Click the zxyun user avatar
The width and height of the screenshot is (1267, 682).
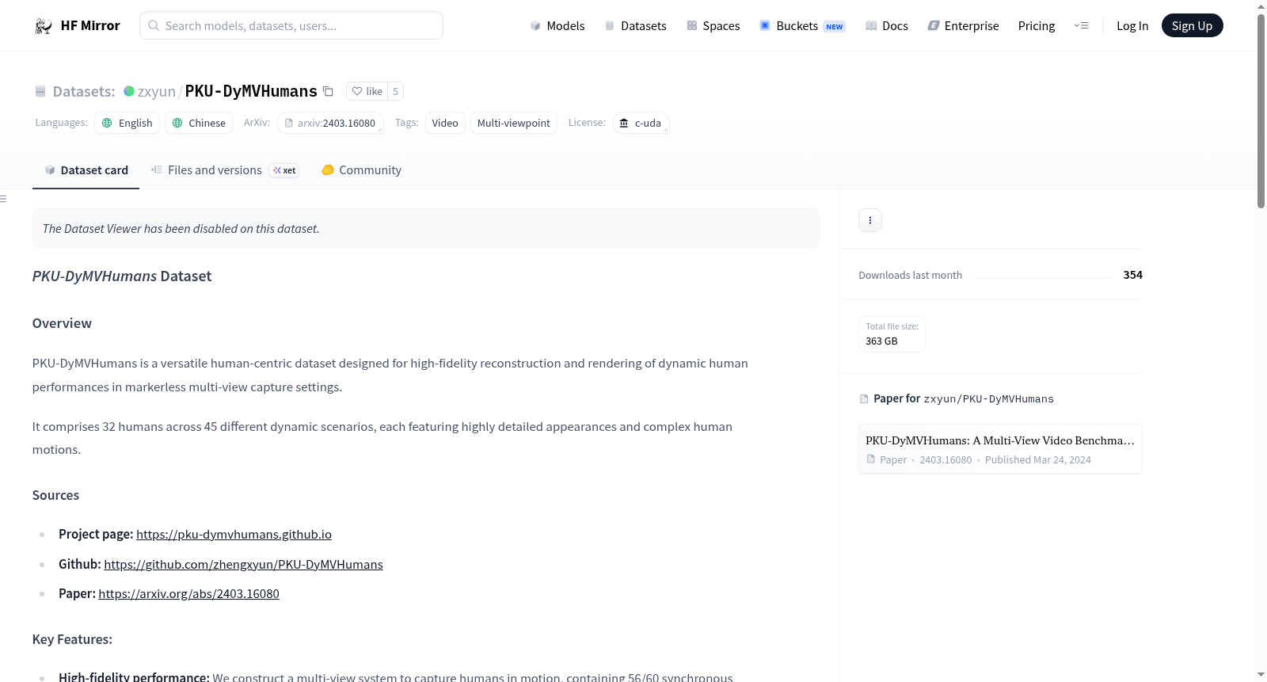129,91
